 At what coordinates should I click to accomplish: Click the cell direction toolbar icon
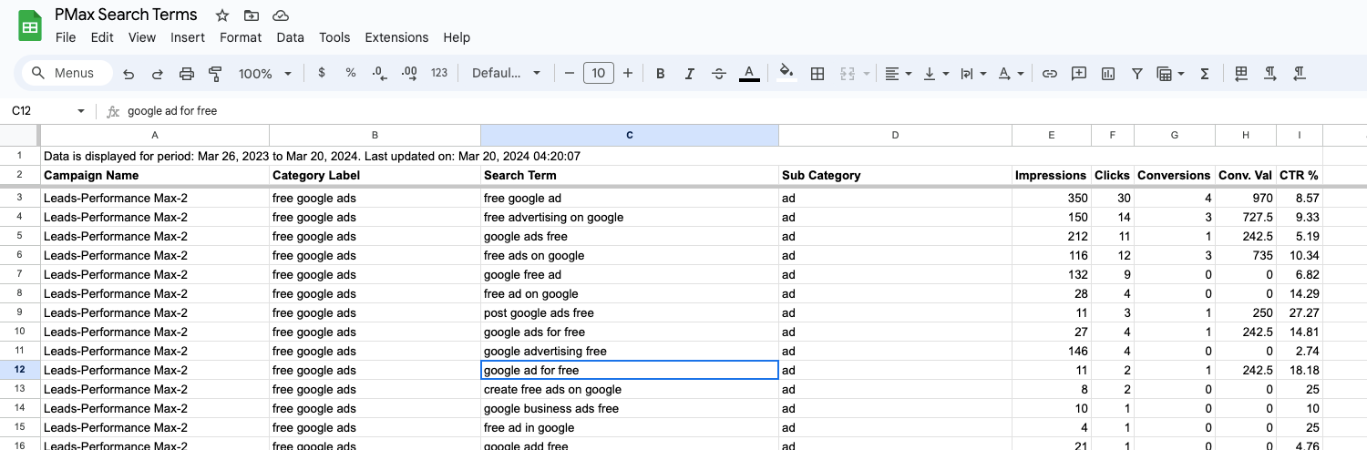[1241, 74]
